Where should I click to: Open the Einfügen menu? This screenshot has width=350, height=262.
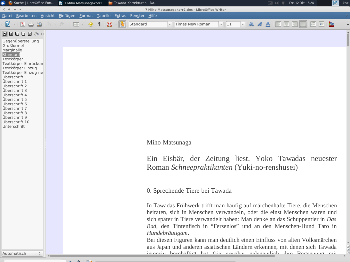click(67, 16)
